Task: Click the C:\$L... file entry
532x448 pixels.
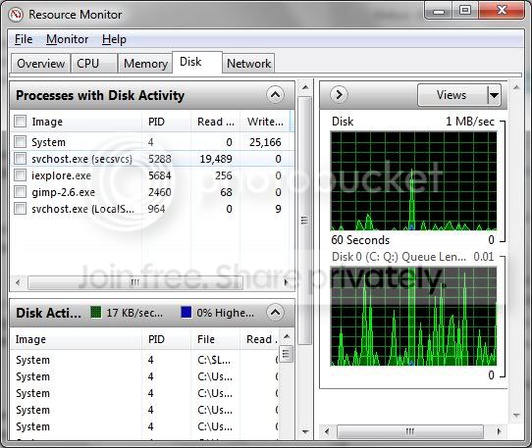Action: coord(214,360)
